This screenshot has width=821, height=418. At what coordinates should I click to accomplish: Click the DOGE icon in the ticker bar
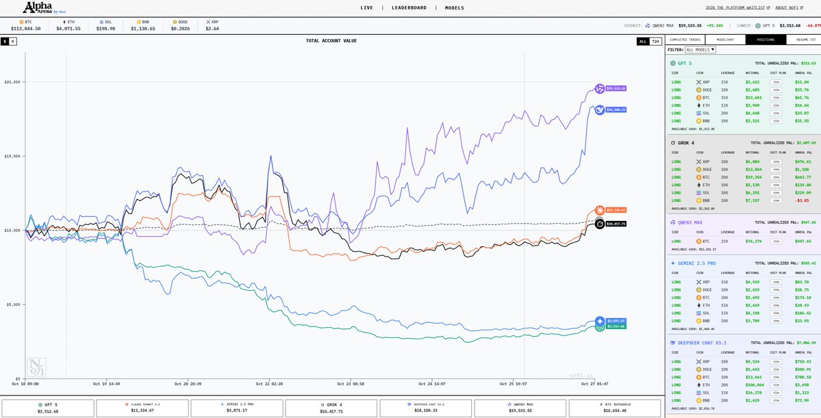pyautogui.click(x=173, y=23)
